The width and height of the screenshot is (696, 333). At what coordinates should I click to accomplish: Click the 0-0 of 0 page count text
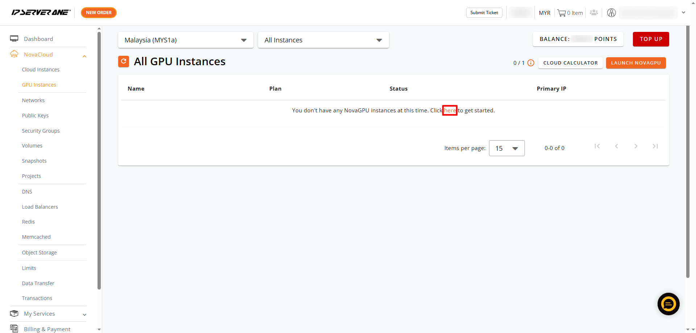(x=554, y=148)
